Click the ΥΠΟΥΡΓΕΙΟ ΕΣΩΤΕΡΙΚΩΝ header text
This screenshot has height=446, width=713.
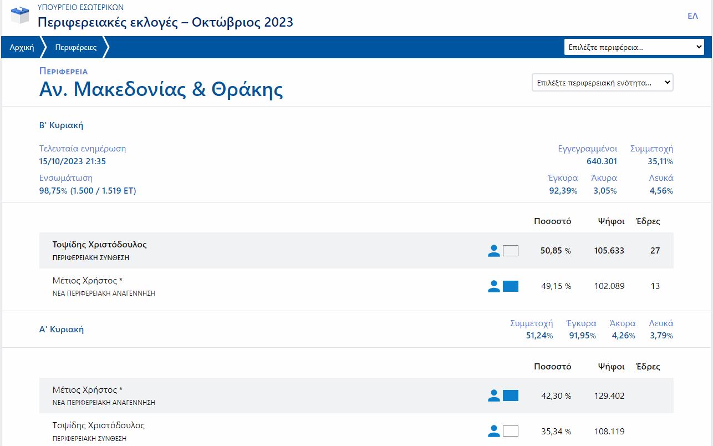[81, 7]
